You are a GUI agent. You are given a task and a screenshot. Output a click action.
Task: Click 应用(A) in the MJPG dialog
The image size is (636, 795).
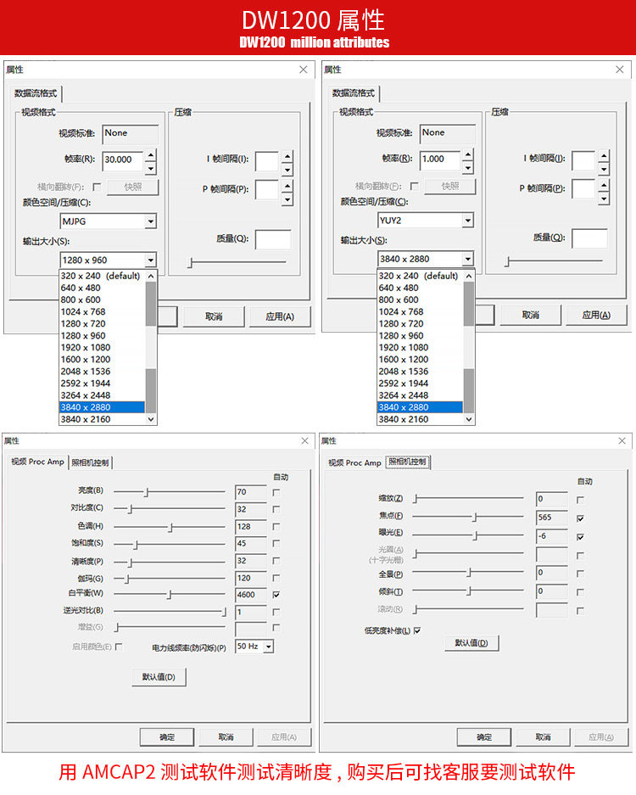[x=280, y=316]
